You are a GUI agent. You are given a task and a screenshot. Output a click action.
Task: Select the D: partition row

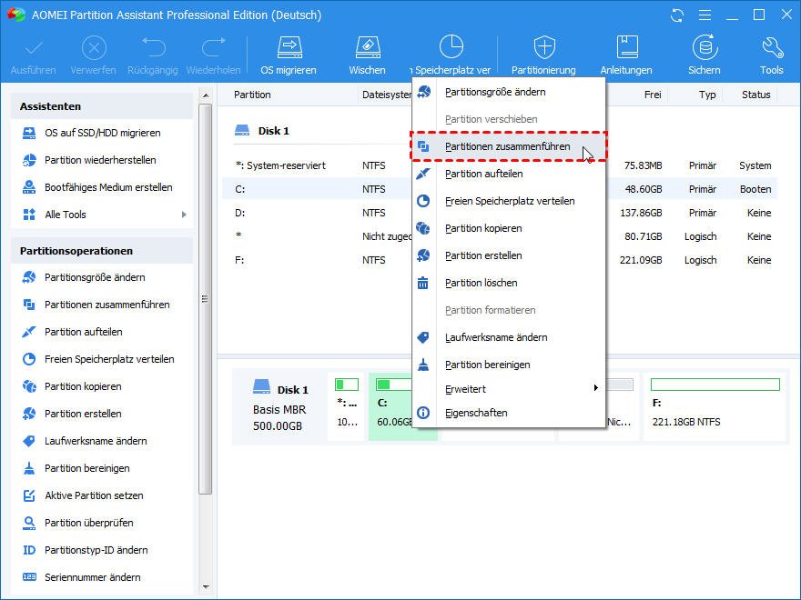point(500,213)
